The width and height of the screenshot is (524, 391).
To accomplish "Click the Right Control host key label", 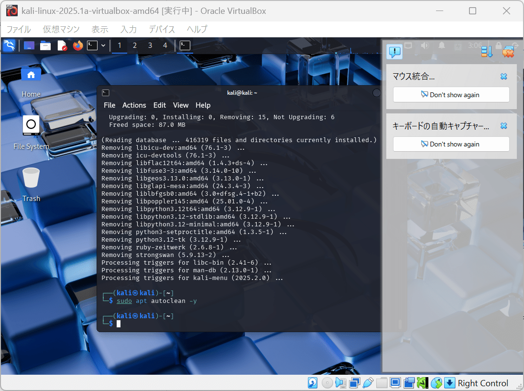I will point(482,383).
